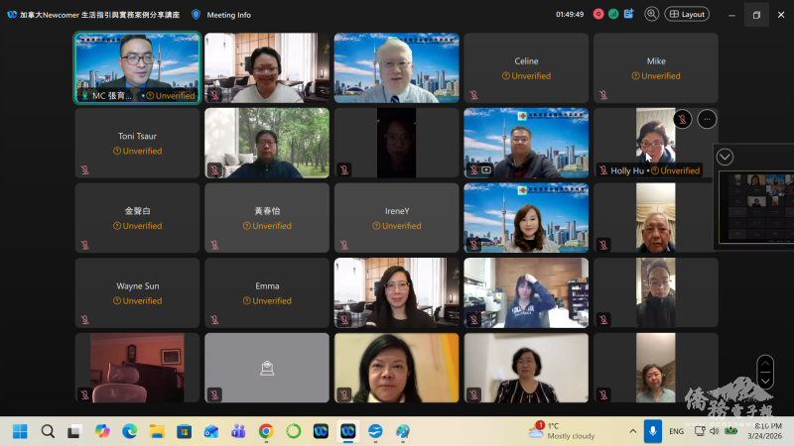794x446 pixels.
Task: Toggle the taskbar microphone button
Action: pyautogui.click(x=653, y=431)
